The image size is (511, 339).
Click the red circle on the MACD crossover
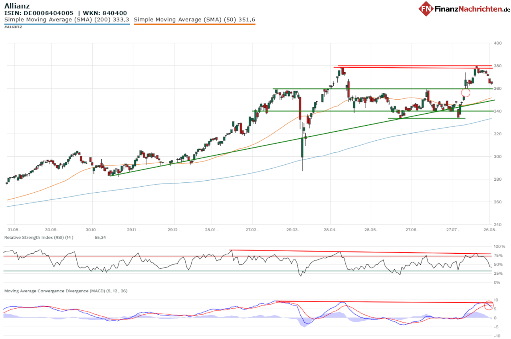tap(489, 305)
